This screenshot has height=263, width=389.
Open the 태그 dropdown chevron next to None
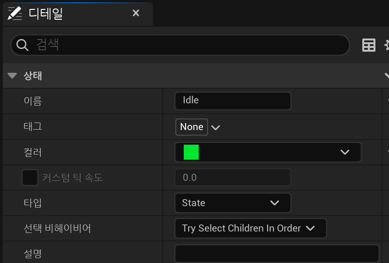tap(216, 128)
